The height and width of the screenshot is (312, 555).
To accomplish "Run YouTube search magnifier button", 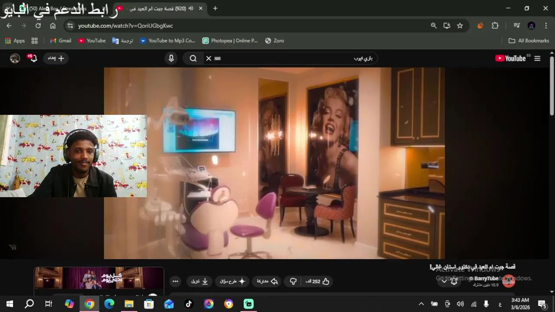I will tap(193, 58).
